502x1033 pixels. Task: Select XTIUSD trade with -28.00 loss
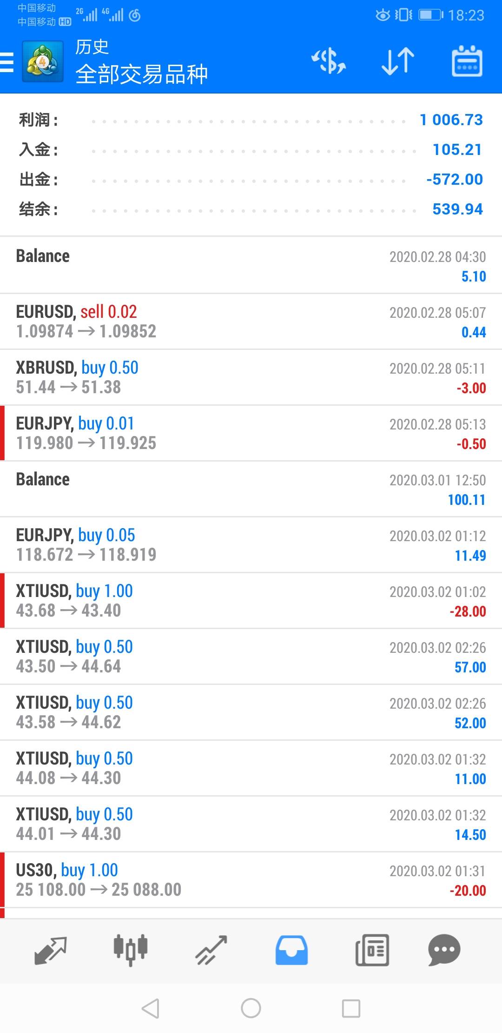point(251,601)
